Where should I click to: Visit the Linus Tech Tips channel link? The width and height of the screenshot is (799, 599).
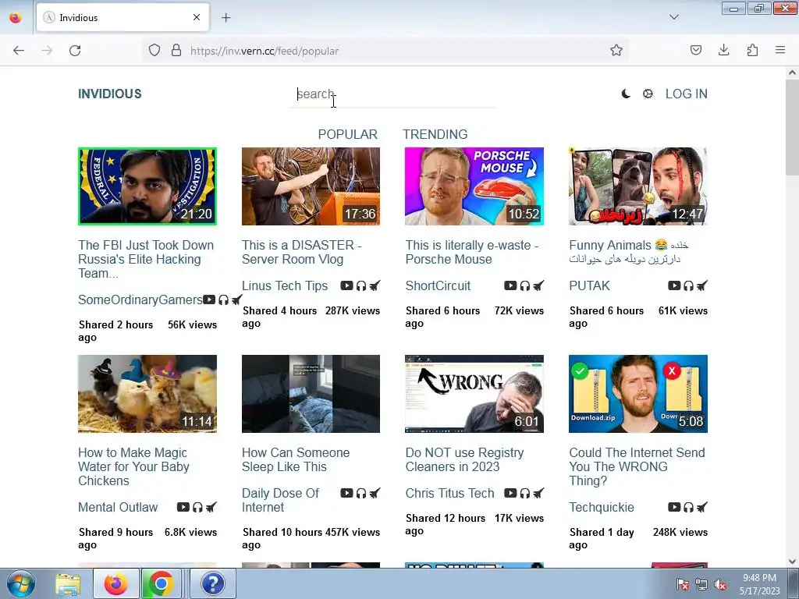285,285
